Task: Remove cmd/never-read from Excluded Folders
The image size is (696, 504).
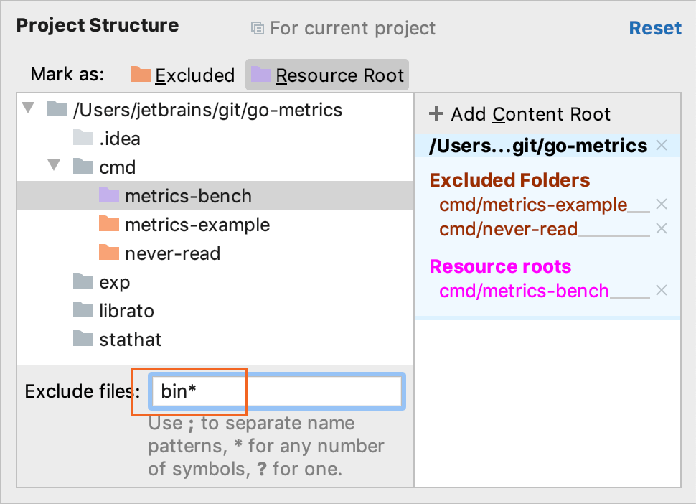Action: (x=662, y=228)
